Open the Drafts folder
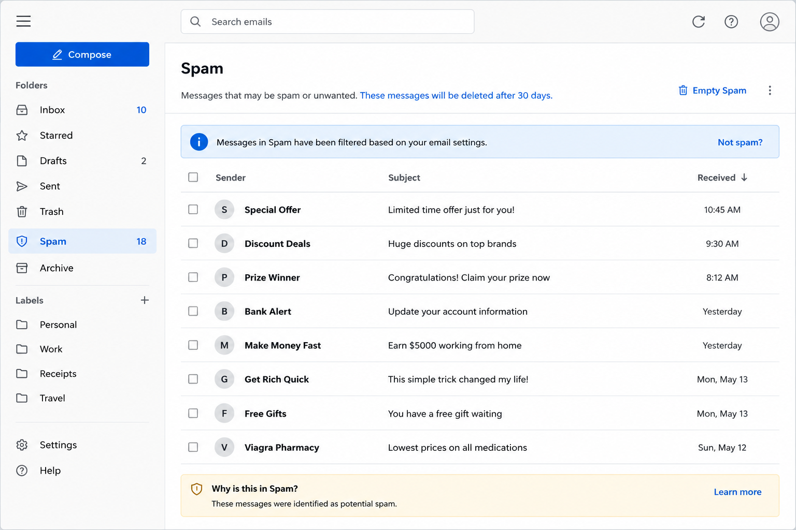Viewport: 796px width, 530px height. [x=82, y=161]
